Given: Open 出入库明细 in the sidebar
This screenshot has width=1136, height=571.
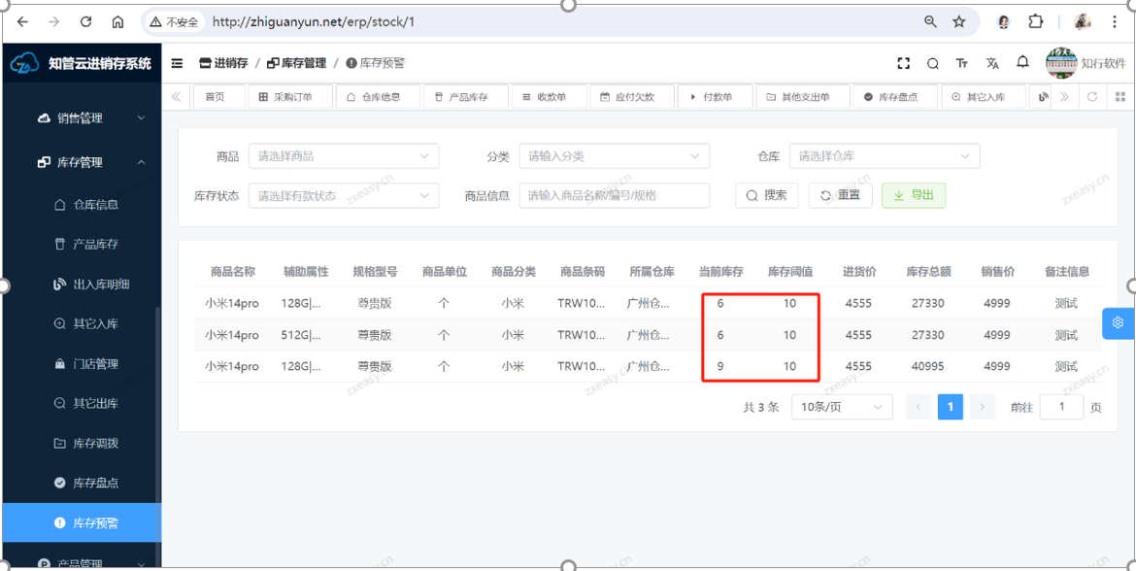Looking at the screenshot, I should pos(82,285).
